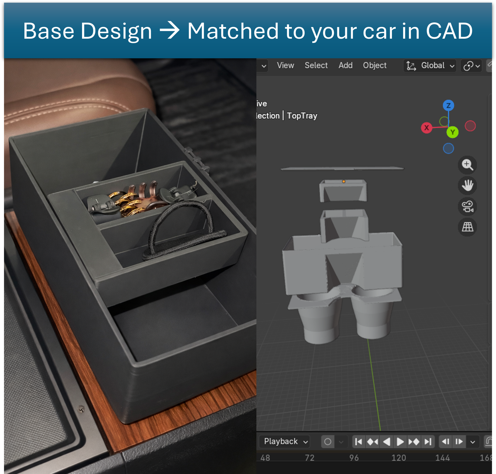Click the magnifier zoom icon in the viewport
496x474 pixels.
(467, 165)
